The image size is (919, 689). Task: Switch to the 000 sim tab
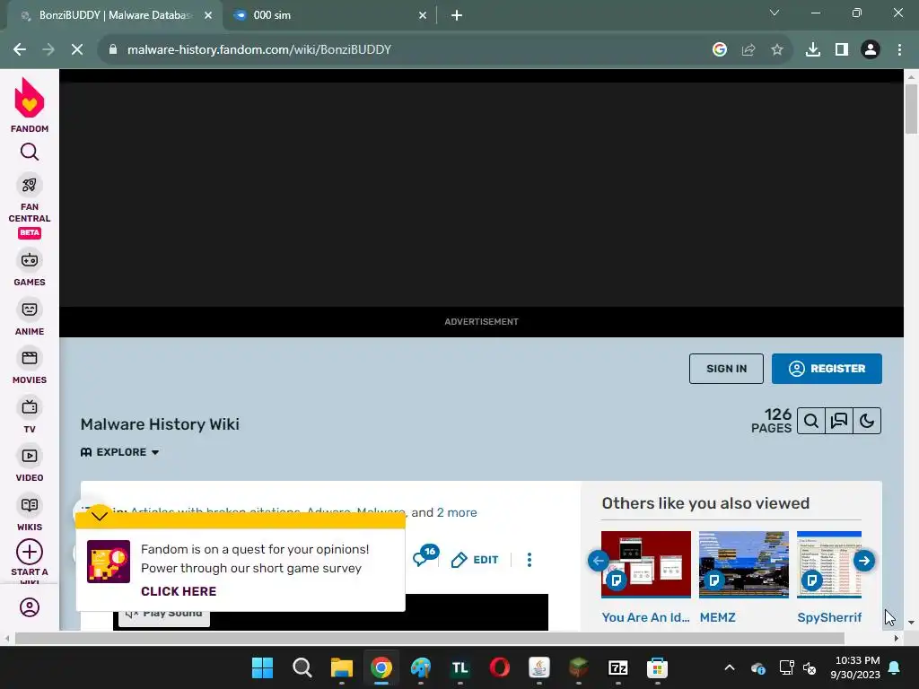point(328,15)
